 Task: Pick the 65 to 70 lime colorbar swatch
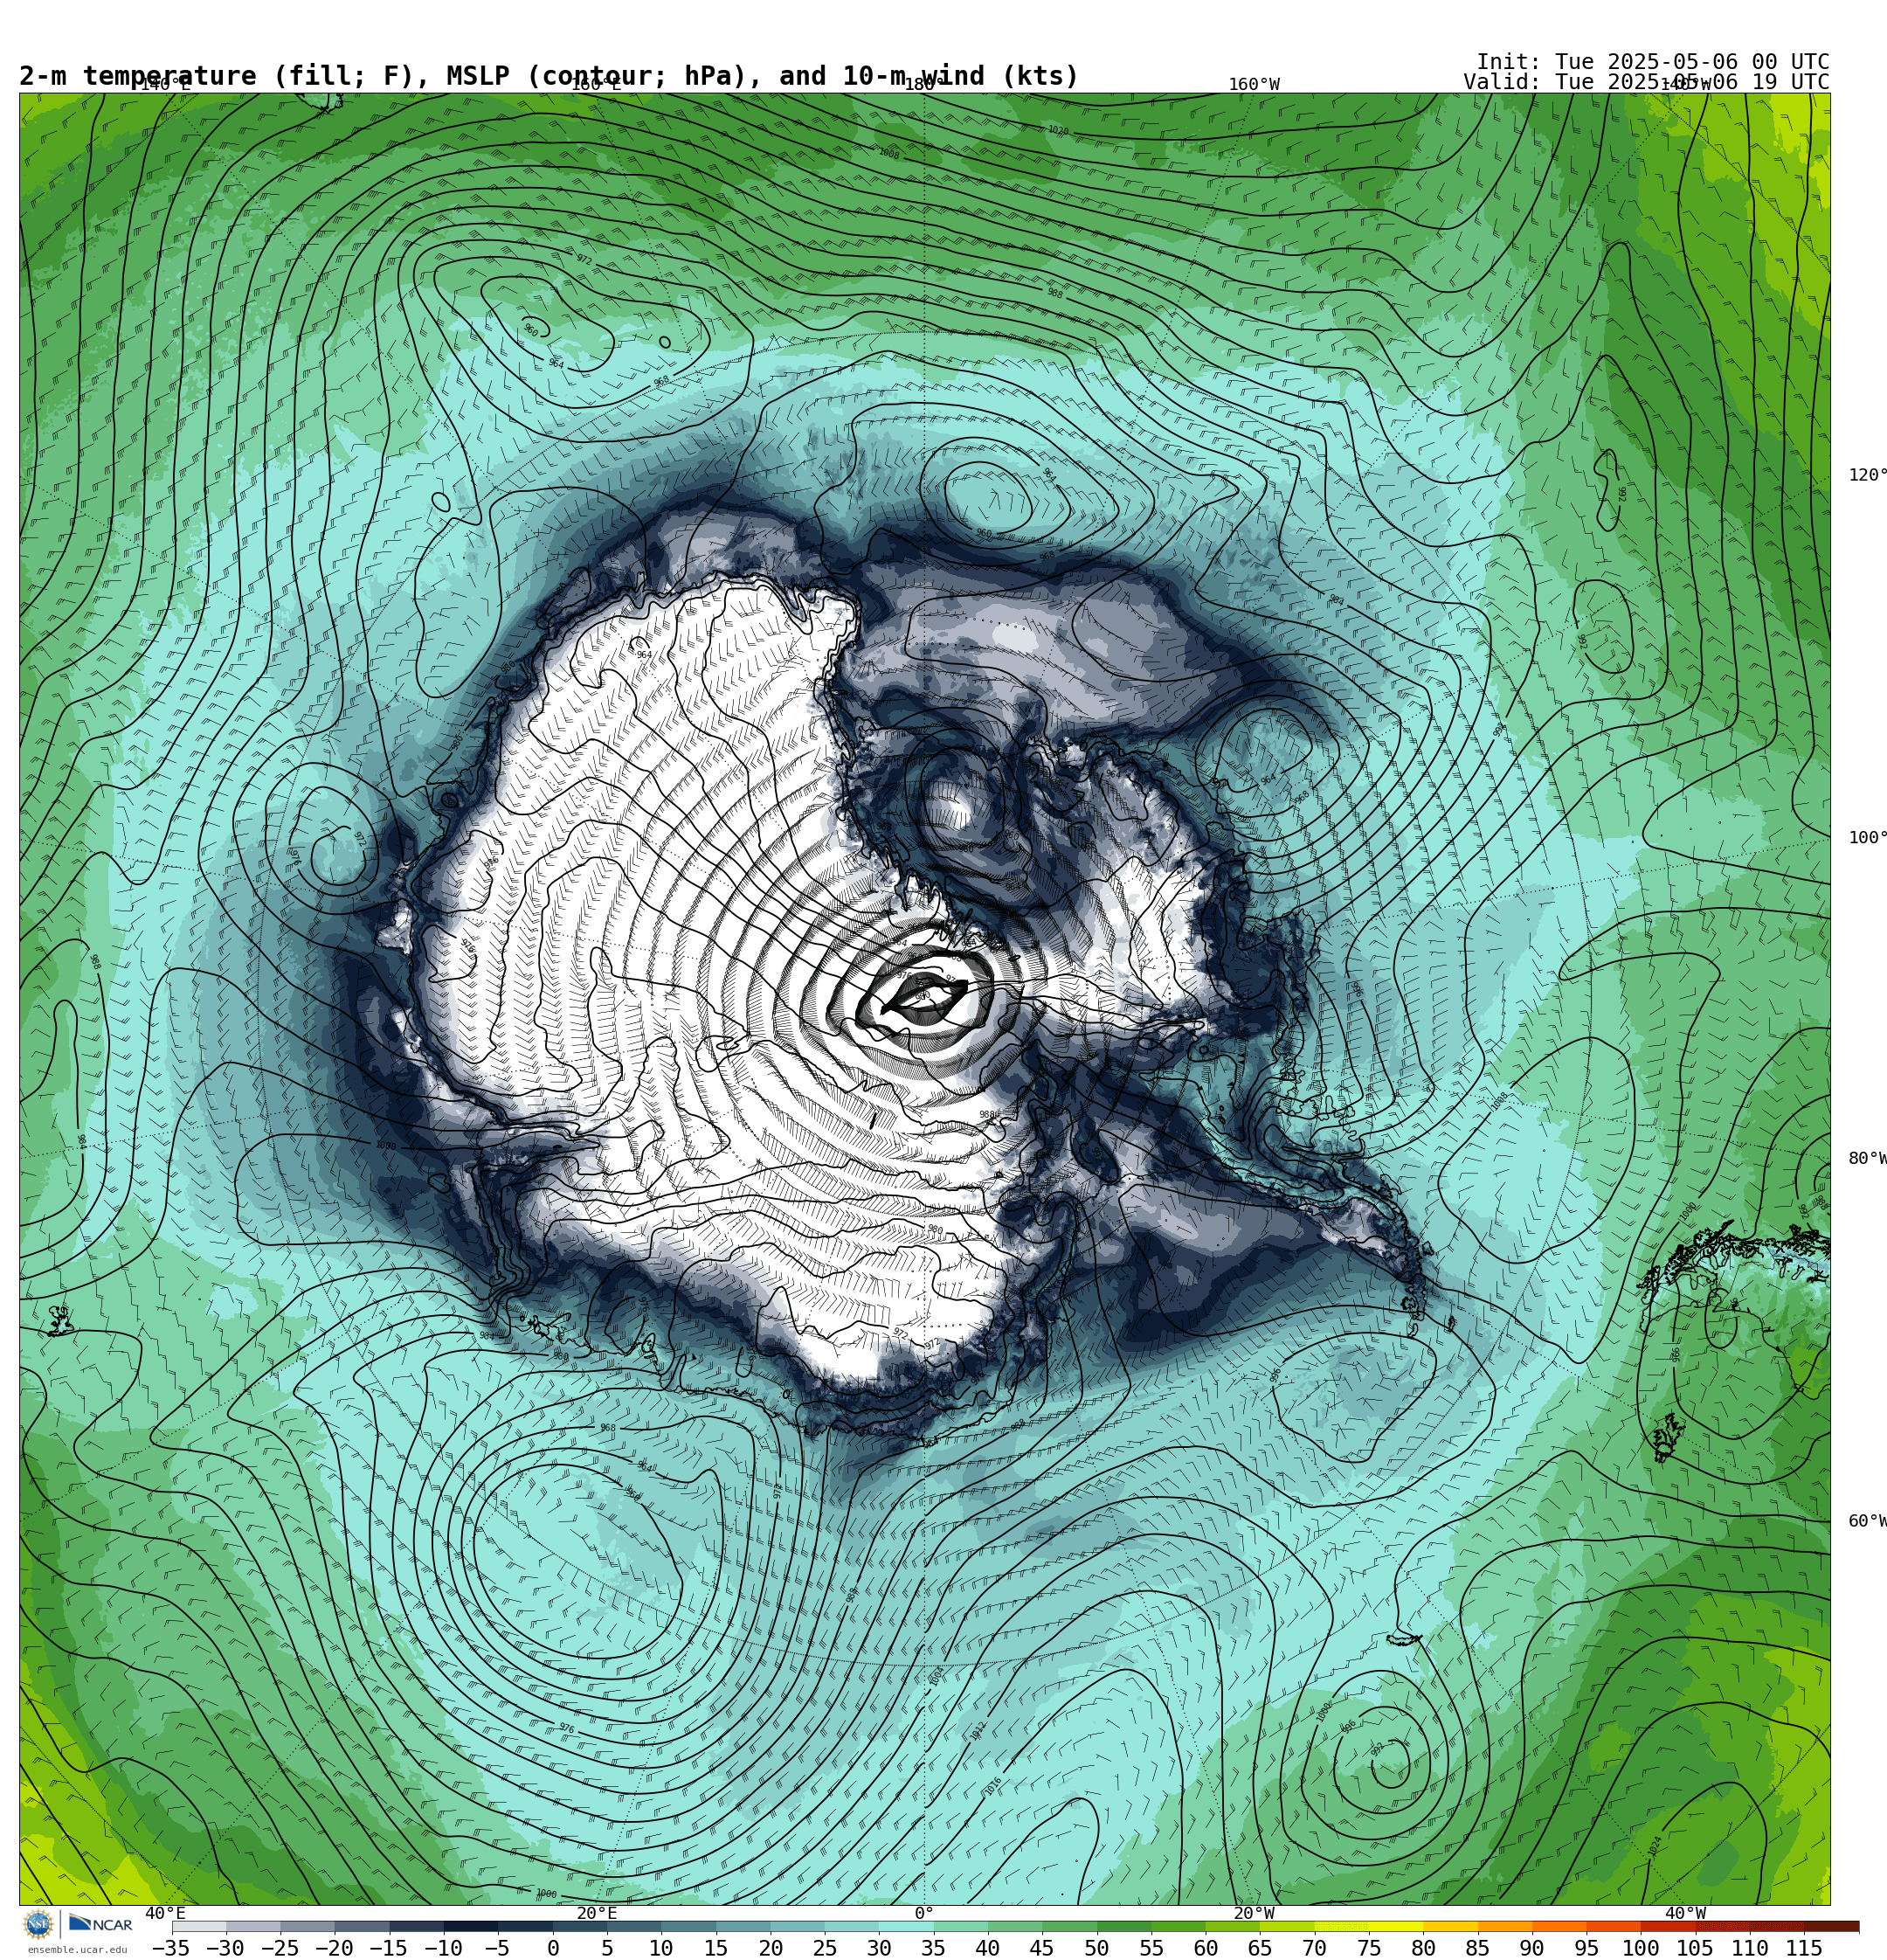pos(1287,1926)
